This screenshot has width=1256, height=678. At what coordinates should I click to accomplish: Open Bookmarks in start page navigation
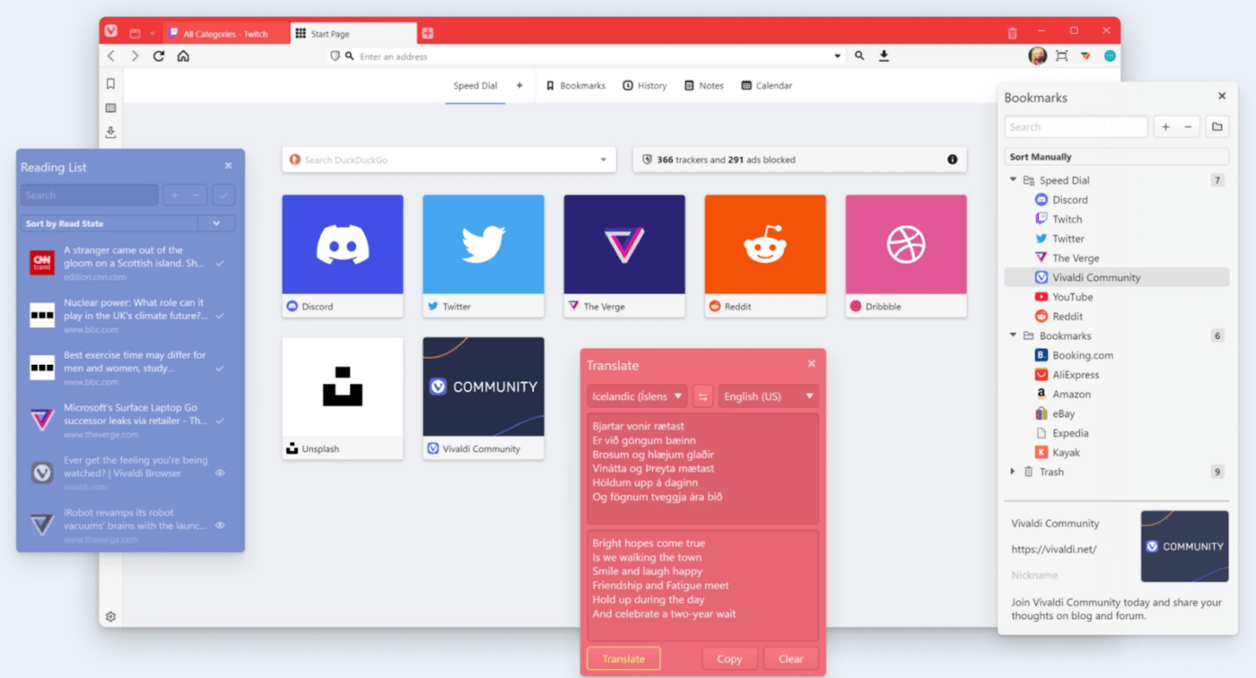tap(575, 86)
